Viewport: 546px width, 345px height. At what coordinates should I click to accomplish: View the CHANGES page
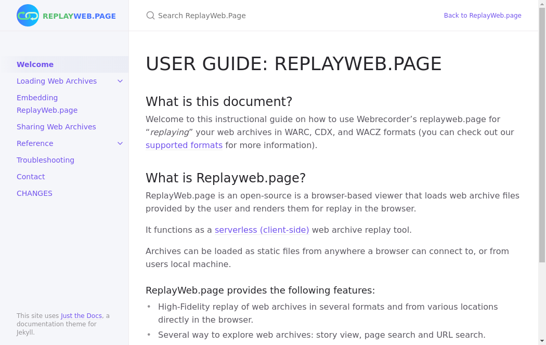click(x=34, y=193)
